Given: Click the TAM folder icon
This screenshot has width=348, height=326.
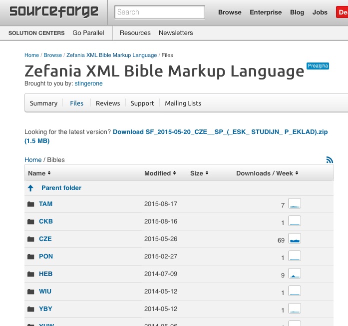Looking at the screenshot, I should point(30,204).
